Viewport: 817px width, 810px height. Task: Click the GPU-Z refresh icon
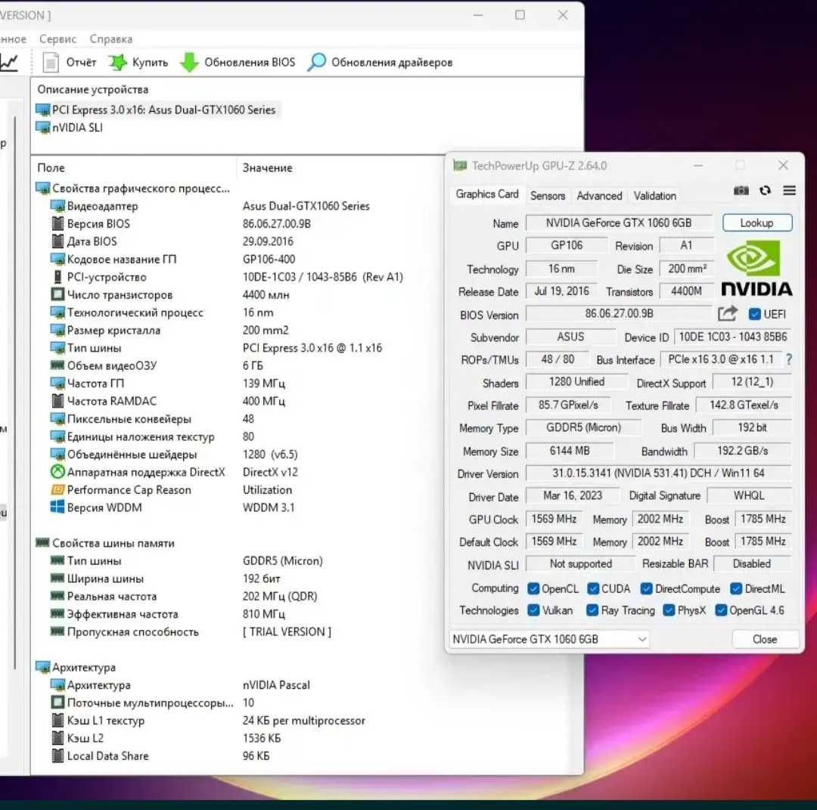pos(765,191)
